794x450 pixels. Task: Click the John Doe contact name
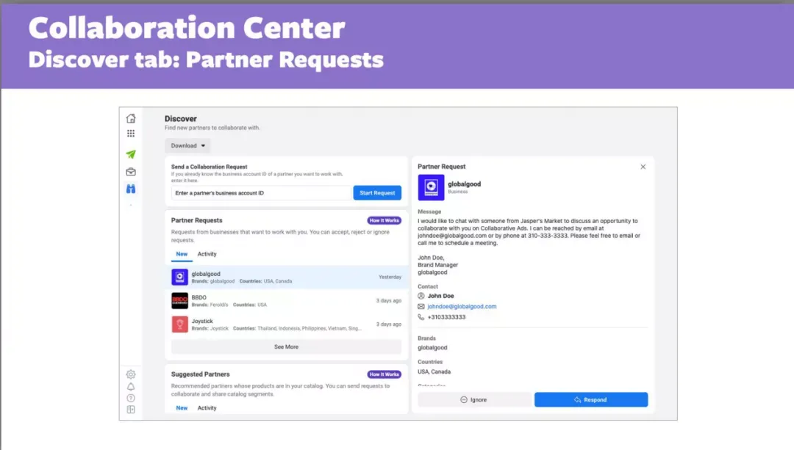coord(440,296)
